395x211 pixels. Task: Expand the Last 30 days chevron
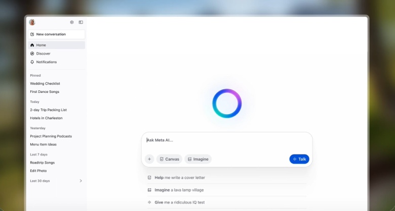[x=81, y=181]
